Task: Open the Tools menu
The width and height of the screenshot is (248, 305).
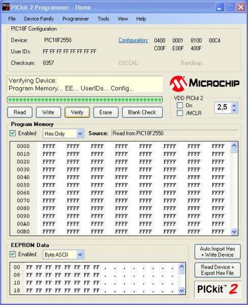Action: 103,19
